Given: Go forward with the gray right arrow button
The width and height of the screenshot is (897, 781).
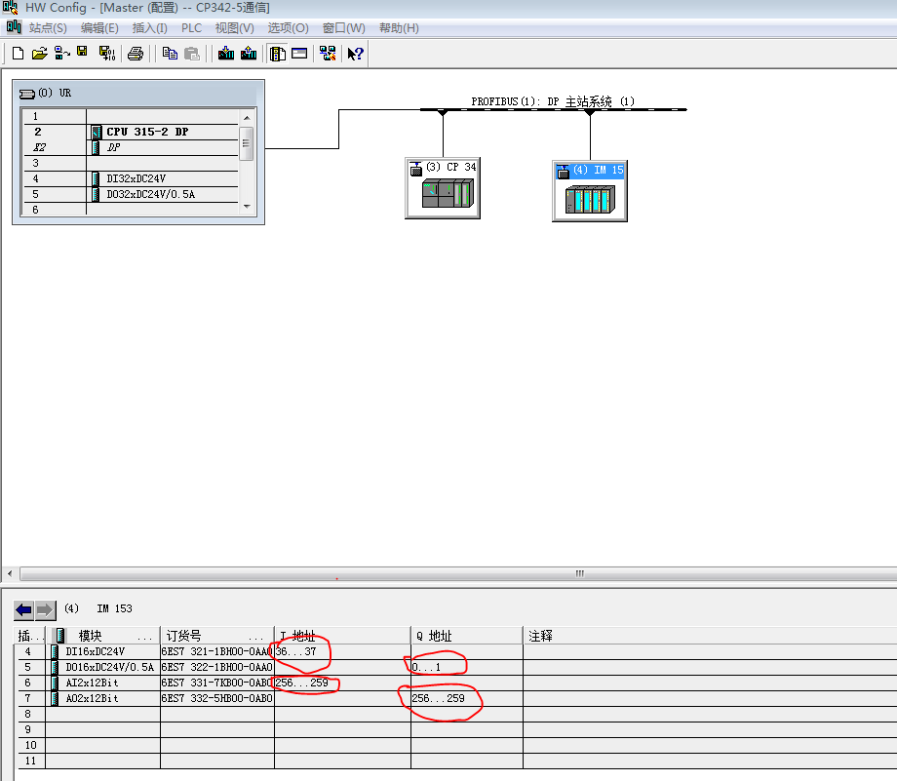Looking at the screenshot, I should point(45,610).
